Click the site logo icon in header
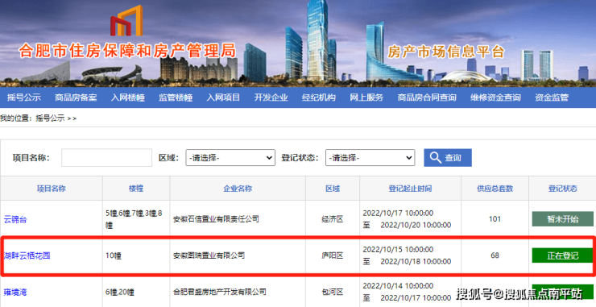This screenshot has width=596, height=307. [x=126, y=21]
